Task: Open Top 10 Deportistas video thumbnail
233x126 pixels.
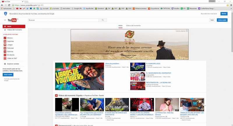Action: click(92, 105)
